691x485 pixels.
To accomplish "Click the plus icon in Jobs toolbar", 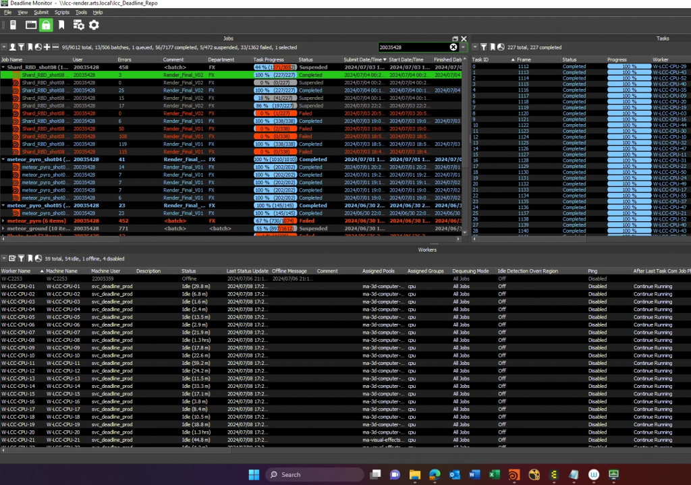I will pos(47,47).
